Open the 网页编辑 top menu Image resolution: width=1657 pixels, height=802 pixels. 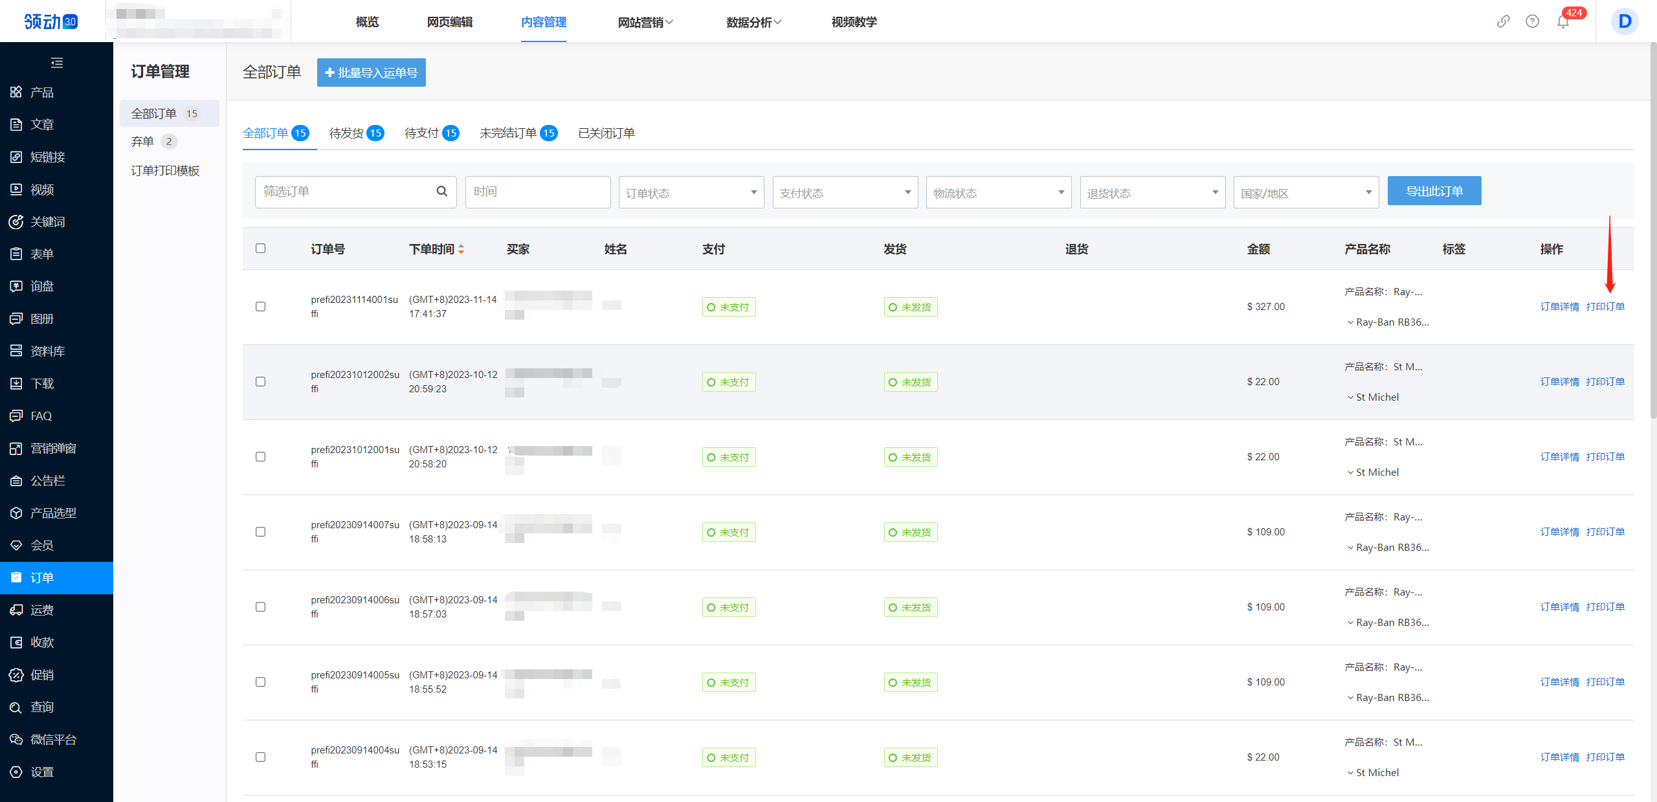[449, 22]
